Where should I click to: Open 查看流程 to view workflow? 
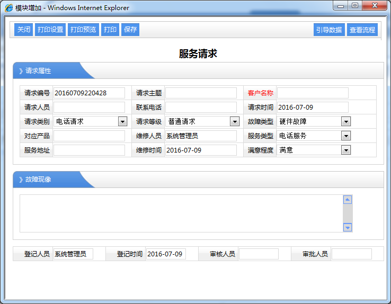point(362,30)
